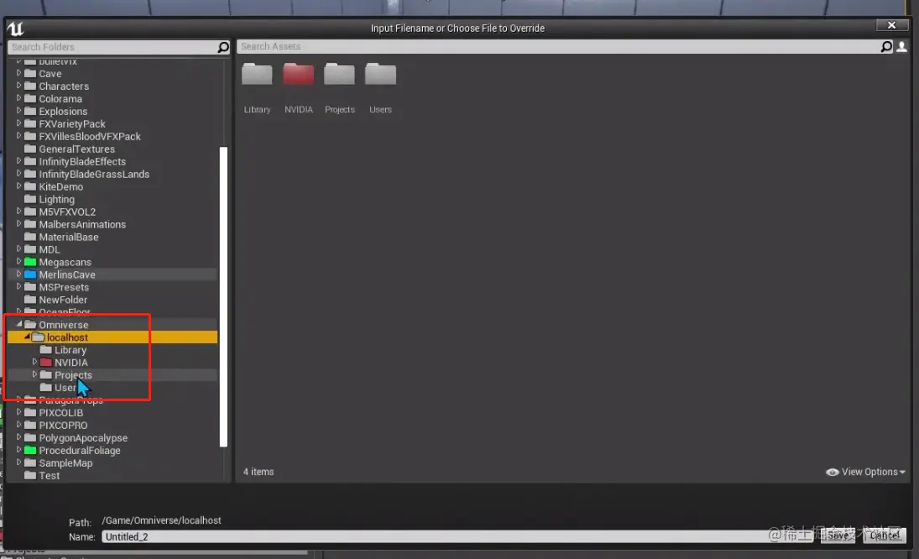The height and width of the screenshot is (559, 919).
Task: Select the Characters folder in the tree
Action: click(x=63, y=86)
